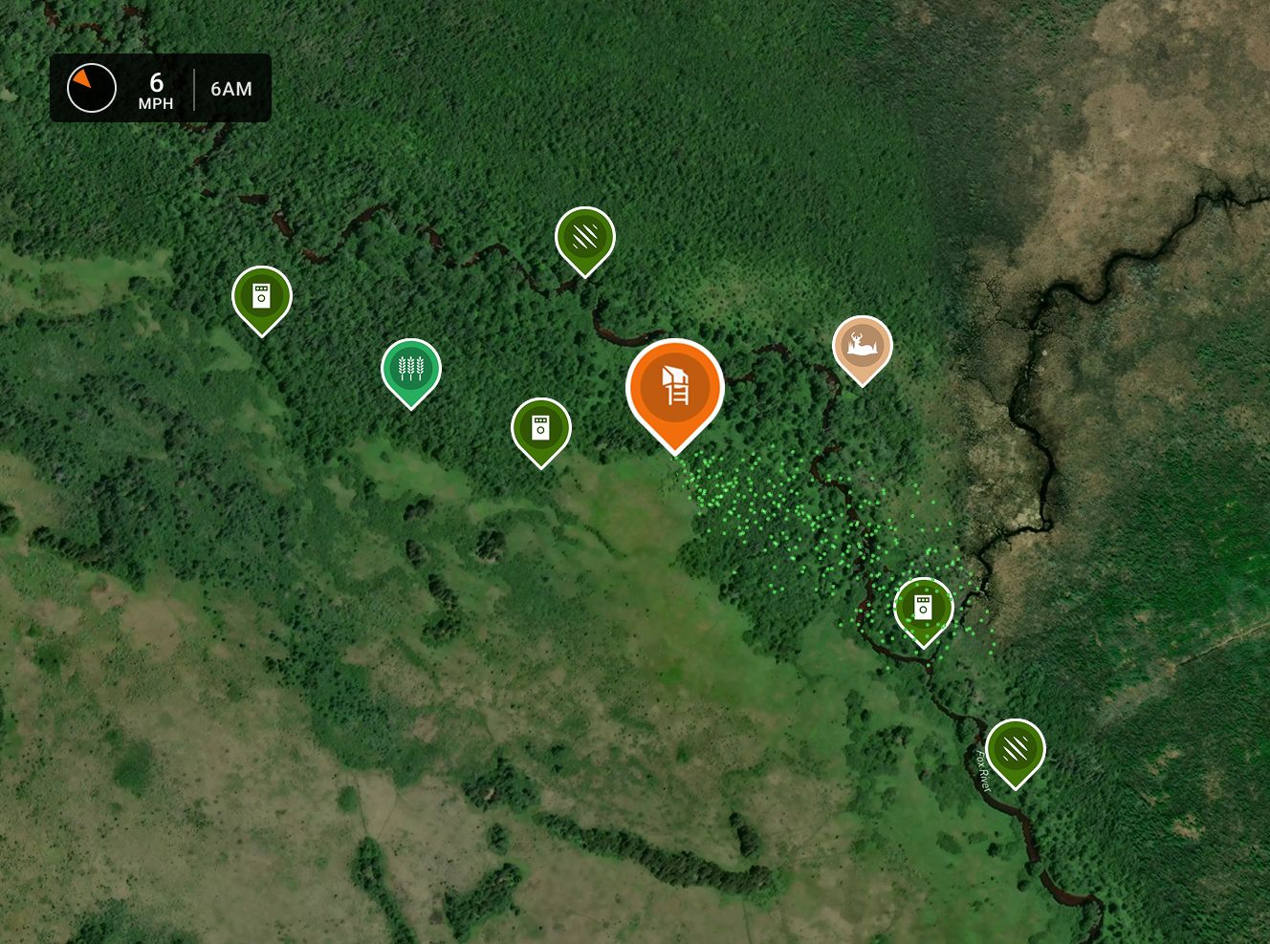The height and width of the screenshot is (944, 1270).
Task: Click the orange tree stand pin
Action: 675,387
